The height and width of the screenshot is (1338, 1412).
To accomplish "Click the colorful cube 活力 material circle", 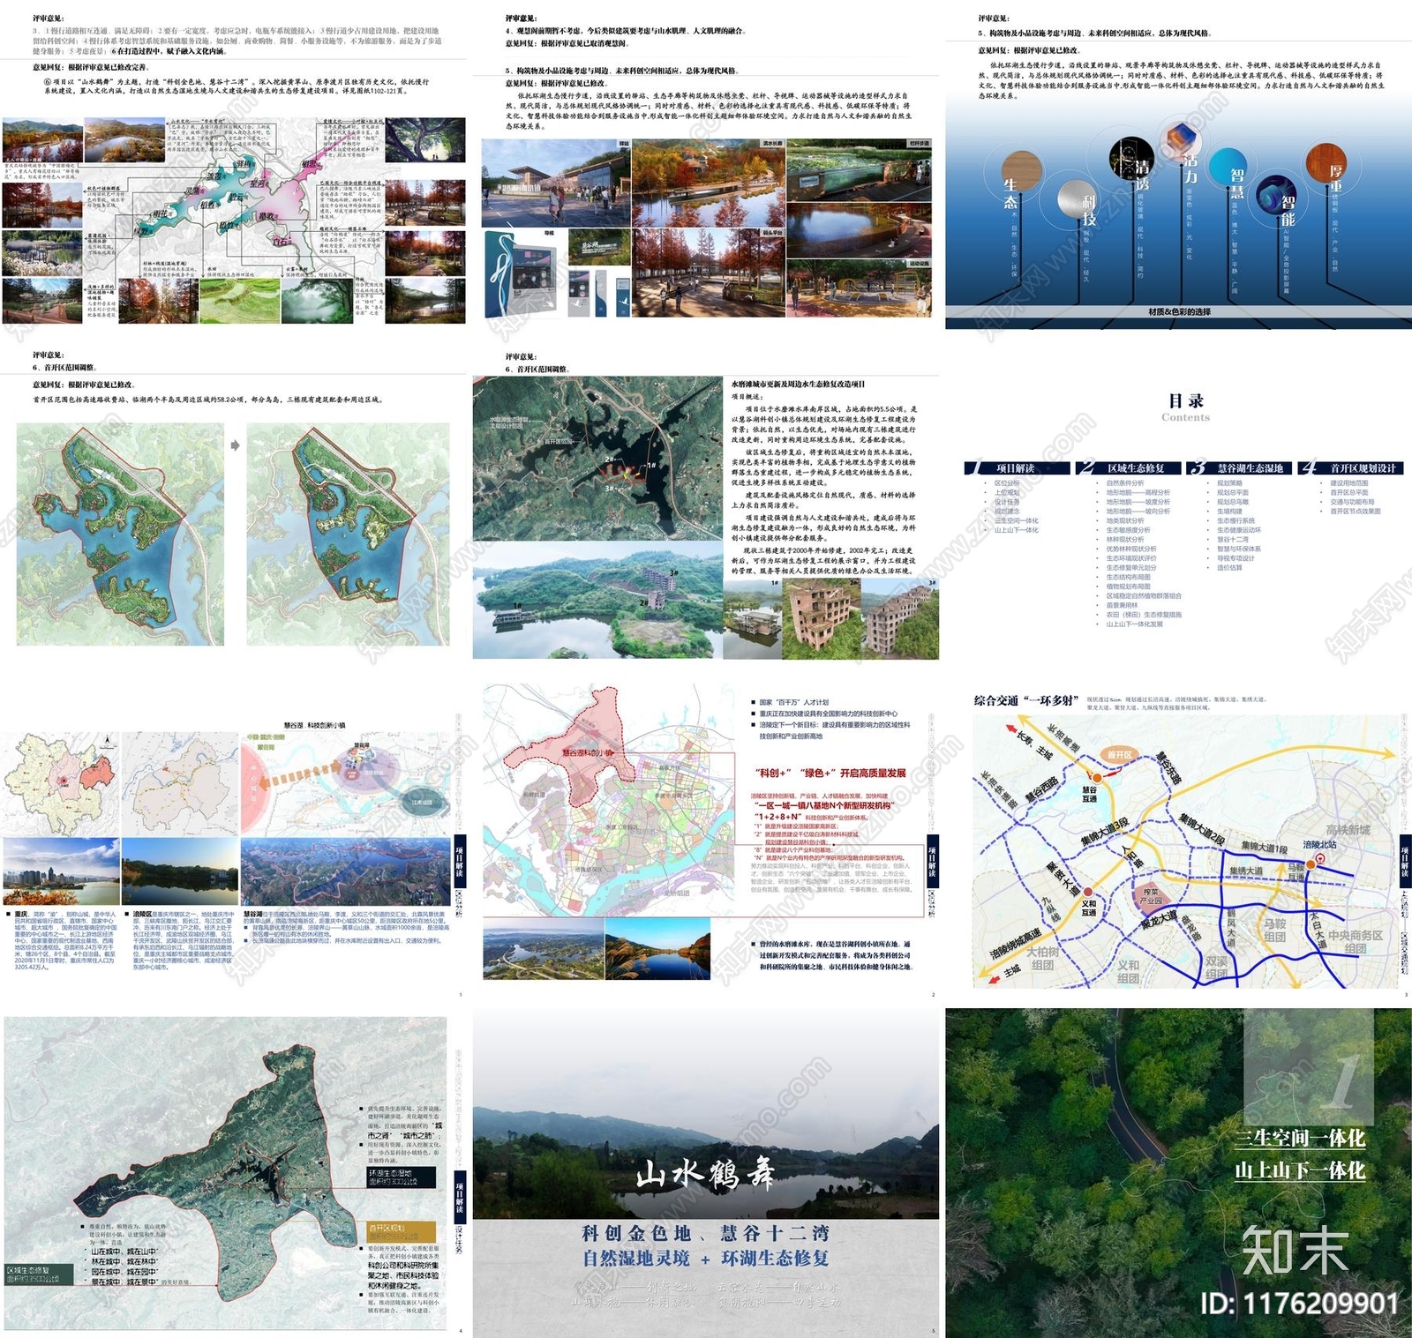I will point(1180,141).
